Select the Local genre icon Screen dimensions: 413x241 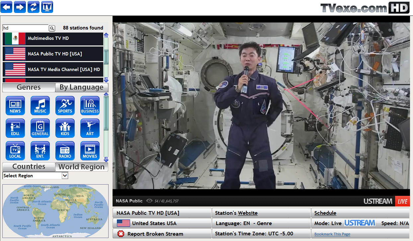[15, 151]
